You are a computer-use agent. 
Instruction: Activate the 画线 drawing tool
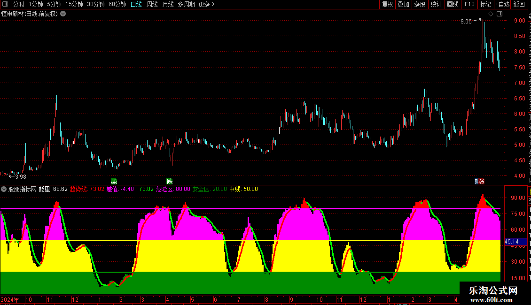click(x=453, y=4)
